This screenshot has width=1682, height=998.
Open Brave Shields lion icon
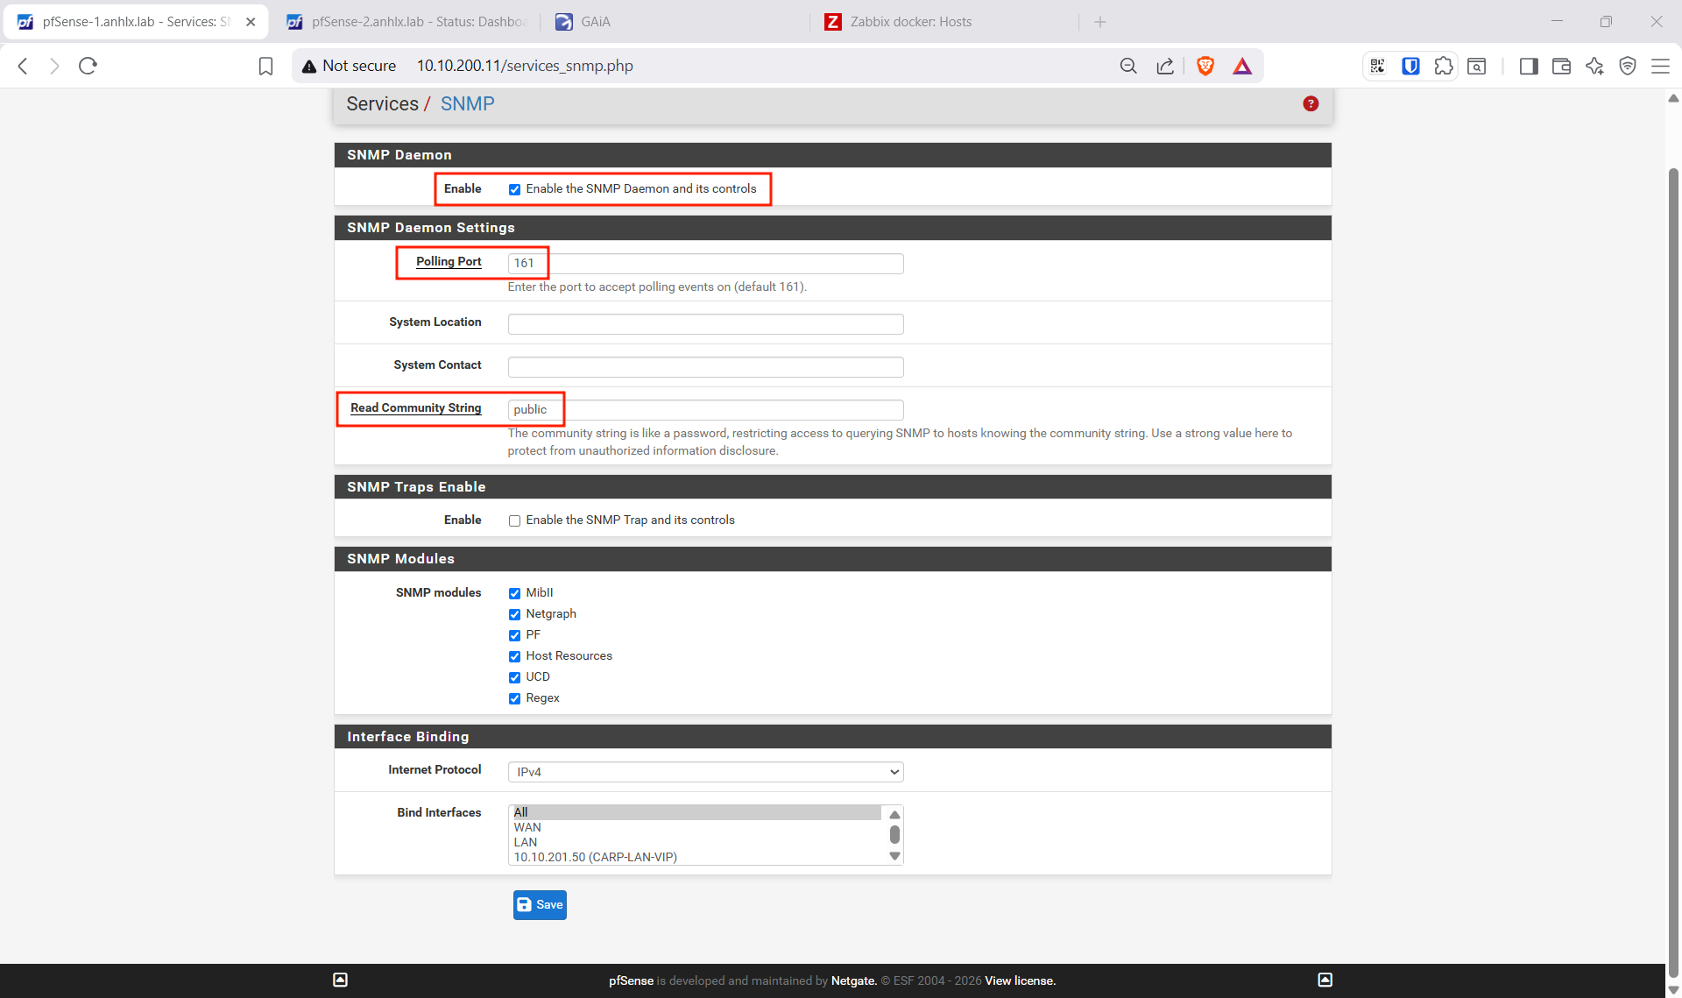pos(1205,66)
